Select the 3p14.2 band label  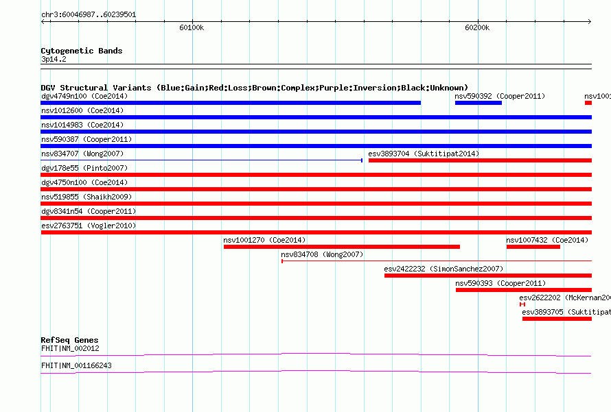(54, 59)
